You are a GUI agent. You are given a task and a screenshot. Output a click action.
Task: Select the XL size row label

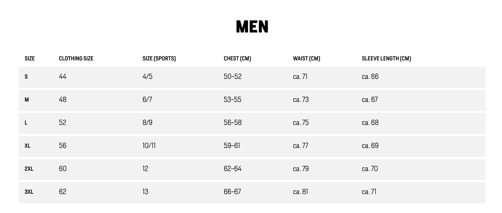(28, 146)
